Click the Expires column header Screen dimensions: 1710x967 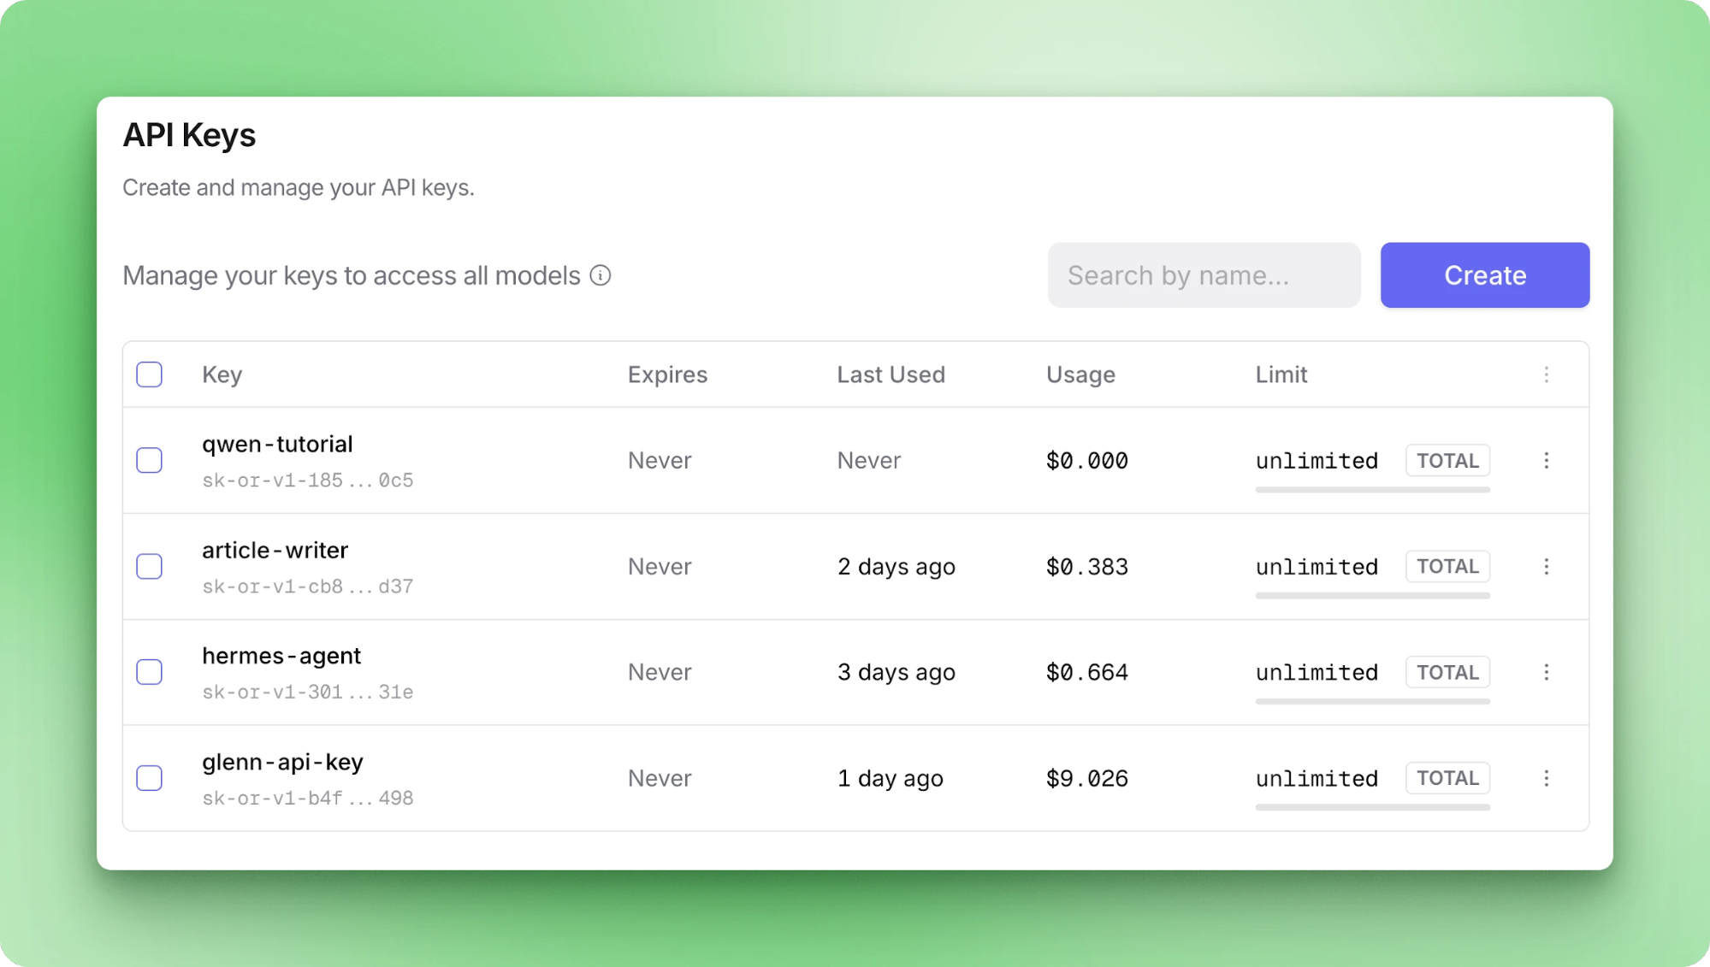(x=667, y=374)
